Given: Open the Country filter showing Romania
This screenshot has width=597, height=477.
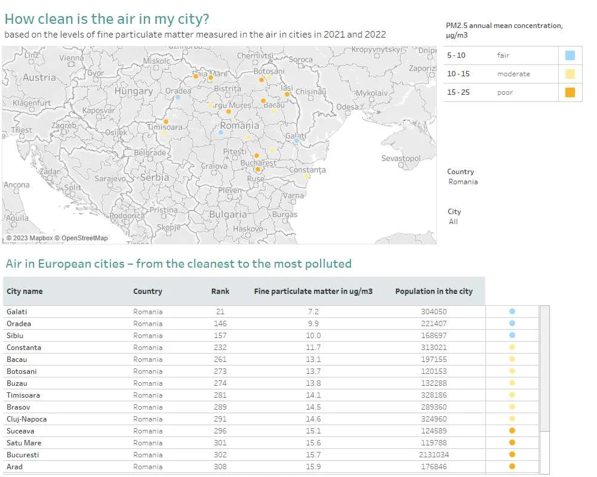Looking at the screenshot, I should 463,182.
